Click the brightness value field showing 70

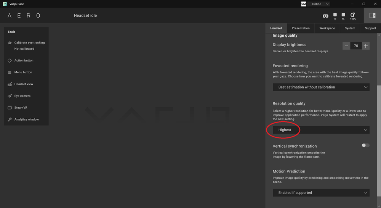click(356, 46)
